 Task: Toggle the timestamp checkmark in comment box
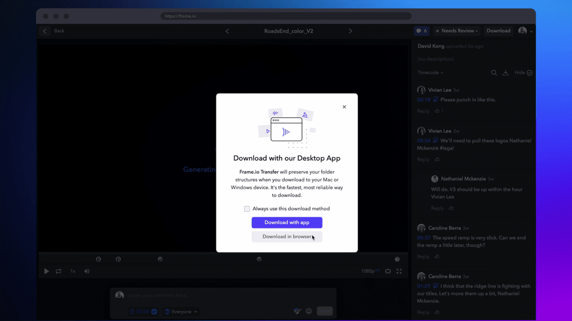pyautogui.click(x=154, y=311)
